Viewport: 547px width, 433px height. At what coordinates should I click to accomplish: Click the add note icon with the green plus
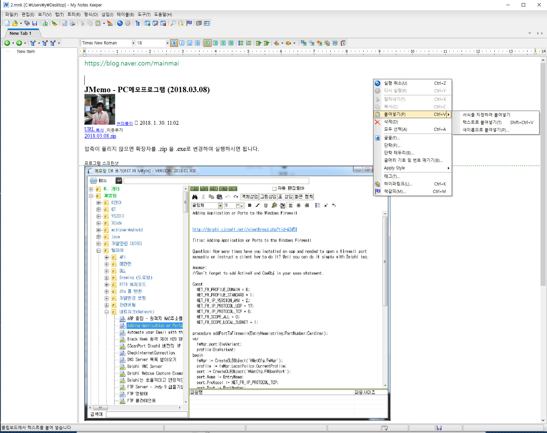[x=147, y=23]
